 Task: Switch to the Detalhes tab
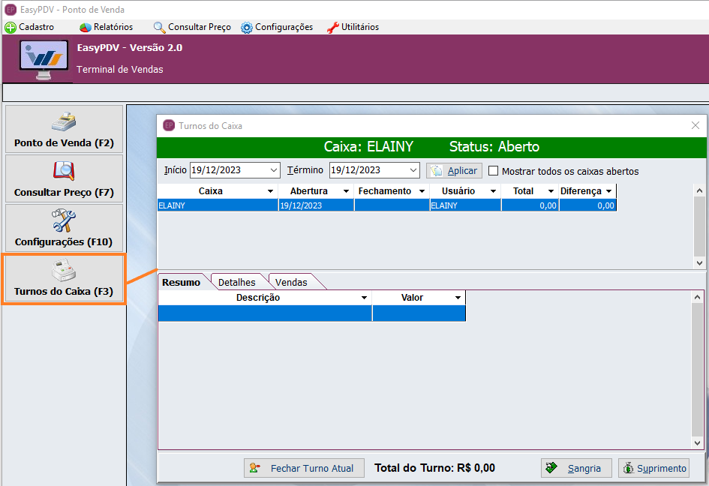pyautogui.click(x=237, y=282)
